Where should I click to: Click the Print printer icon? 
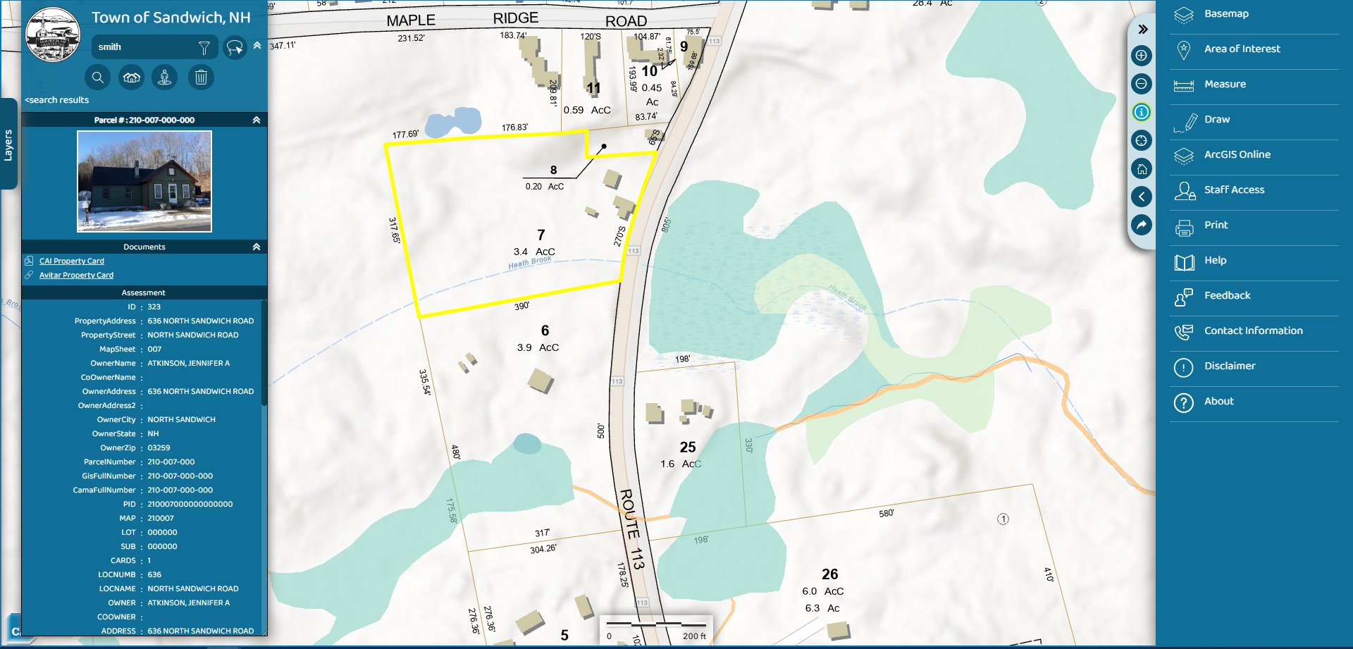[x=1184, y=228]
